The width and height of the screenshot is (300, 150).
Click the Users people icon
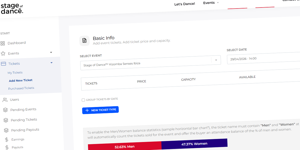pyautogui.click(x=5, y=100)
